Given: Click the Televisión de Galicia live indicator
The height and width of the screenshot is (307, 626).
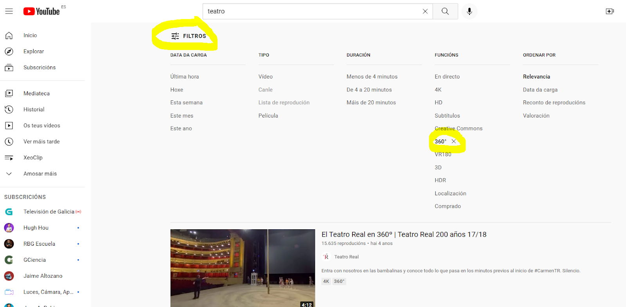Looking at the screenshot, I should coord(78,212).
